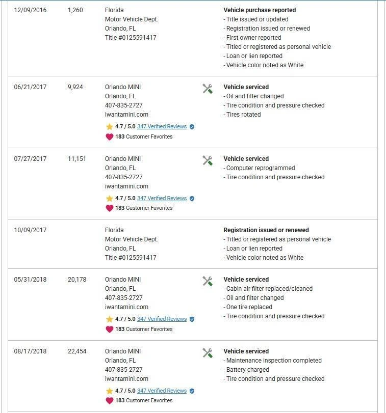Select the wrench icon beside the 05/31/2018 entry
Image resolution: width=386 pixels, height=413 pixels.
[208, 281]
